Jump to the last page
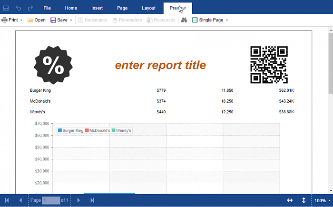 pyautogui.click(x=92, y=200)
